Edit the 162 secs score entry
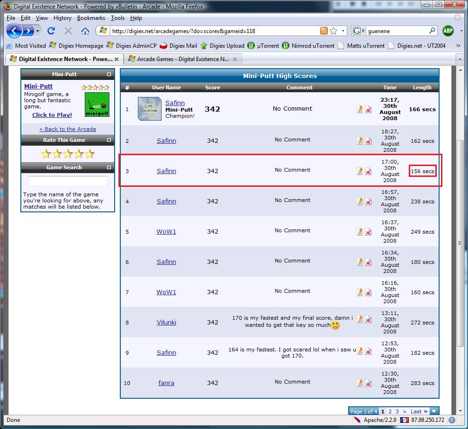 (x=360, y=141)
